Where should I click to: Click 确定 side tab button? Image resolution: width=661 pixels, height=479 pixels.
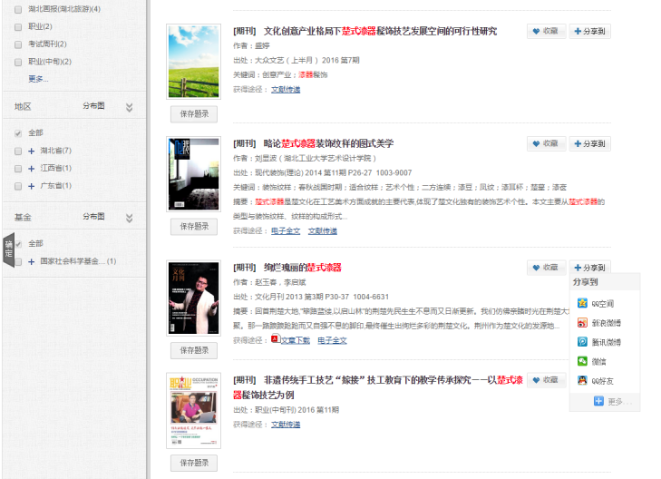[8, 249]
